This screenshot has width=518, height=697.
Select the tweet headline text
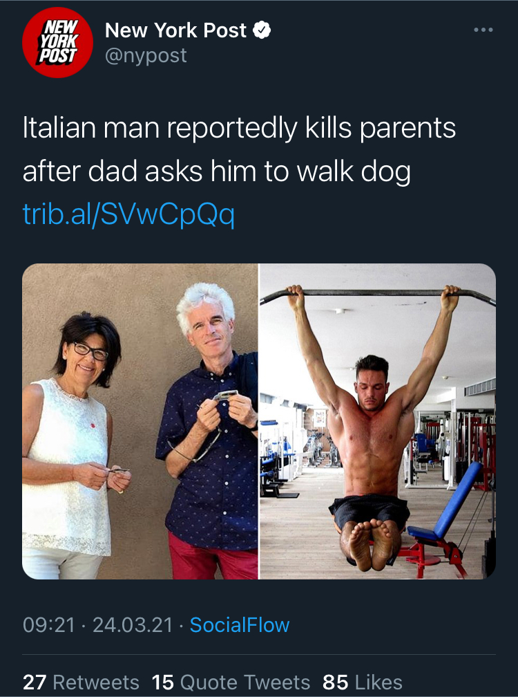click(239, 150)
